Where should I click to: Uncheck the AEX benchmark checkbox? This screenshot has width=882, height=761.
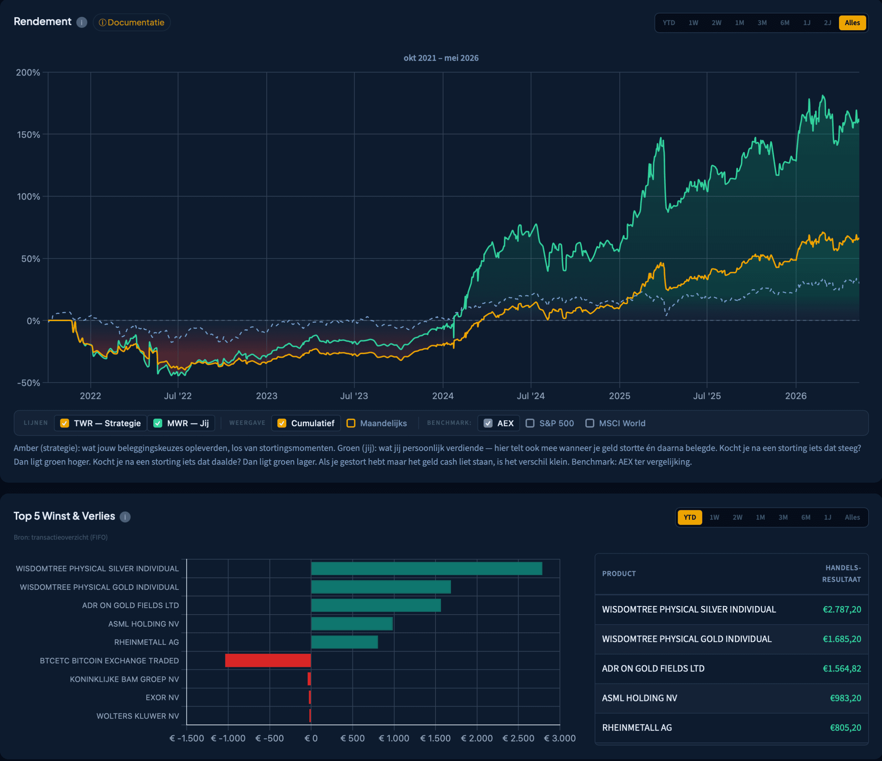point(488,423)
